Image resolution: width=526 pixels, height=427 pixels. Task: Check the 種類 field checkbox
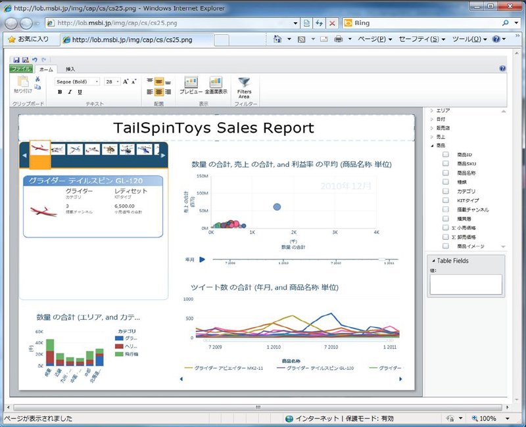pyautogui.click(x=446, y=182)
